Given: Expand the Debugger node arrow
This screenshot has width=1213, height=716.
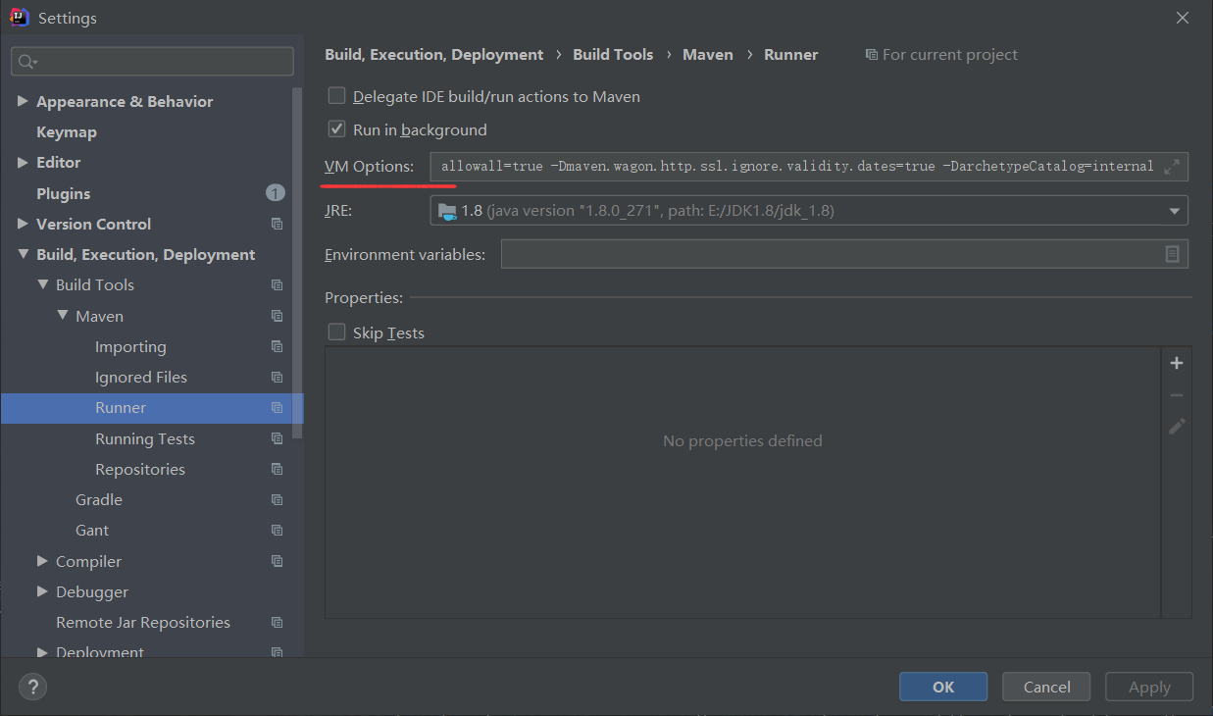Looking at the screenshot, I should click(42, 592).
